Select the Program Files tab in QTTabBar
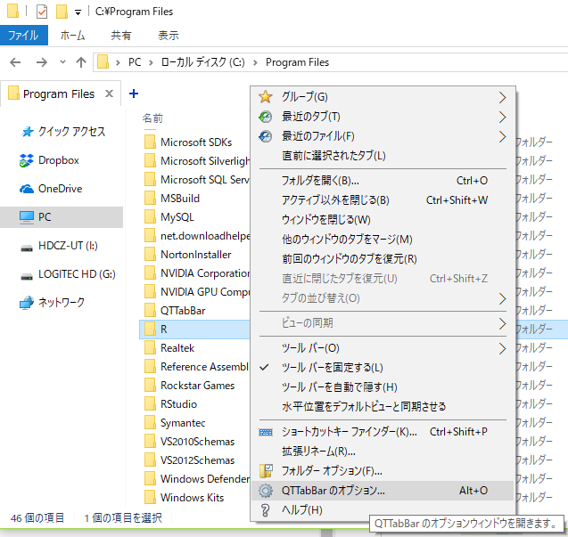This screenshot has width=568, height=537. click(59, 94)
